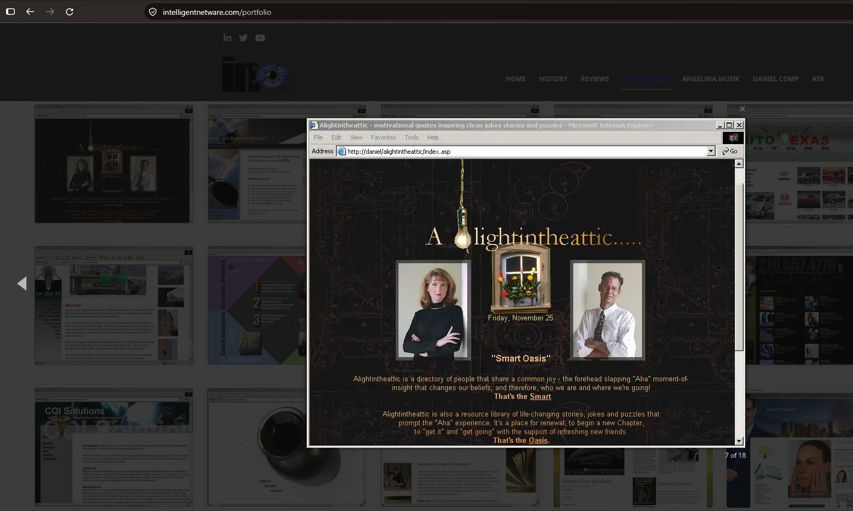The width and height of the screenshot is (853, 511).
Task: Click the browser forward arrow
Action: coord(50,12)
